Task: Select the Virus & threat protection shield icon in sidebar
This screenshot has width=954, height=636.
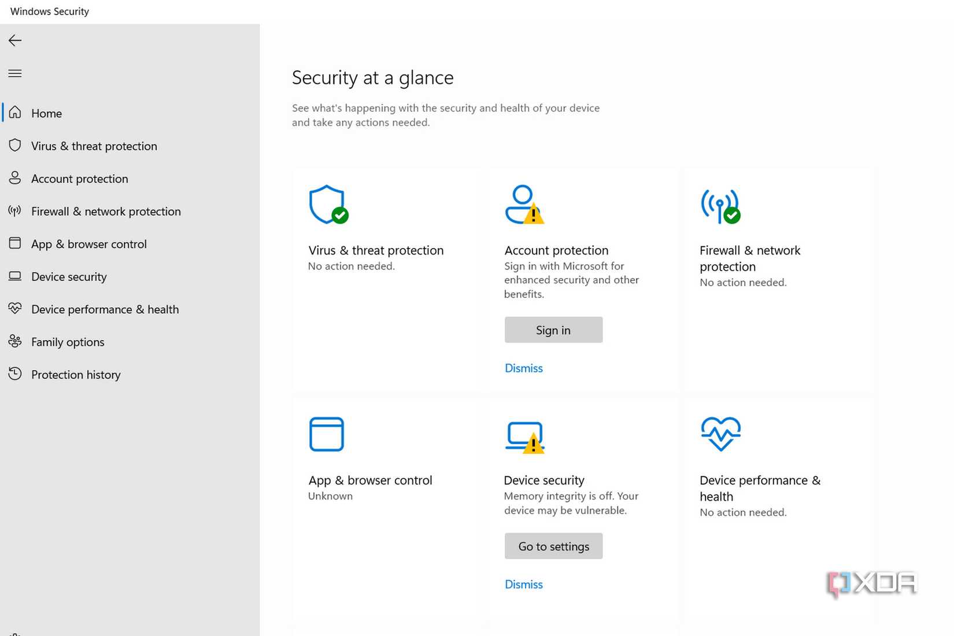Action: (16, 146)
